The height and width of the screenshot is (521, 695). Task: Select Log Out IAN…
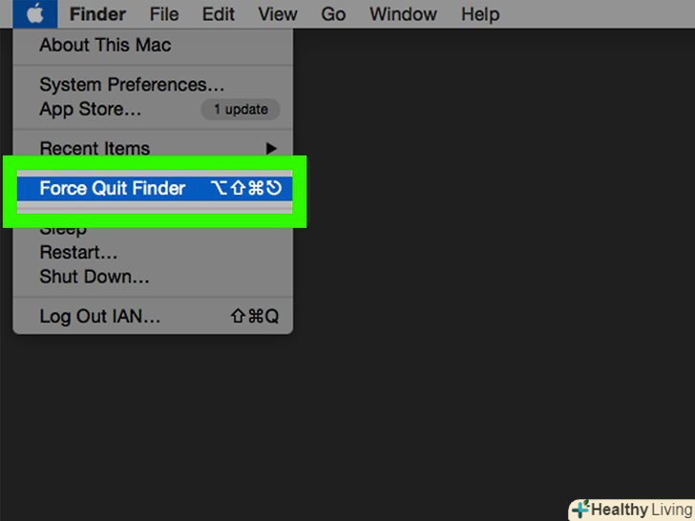(99, 317)
